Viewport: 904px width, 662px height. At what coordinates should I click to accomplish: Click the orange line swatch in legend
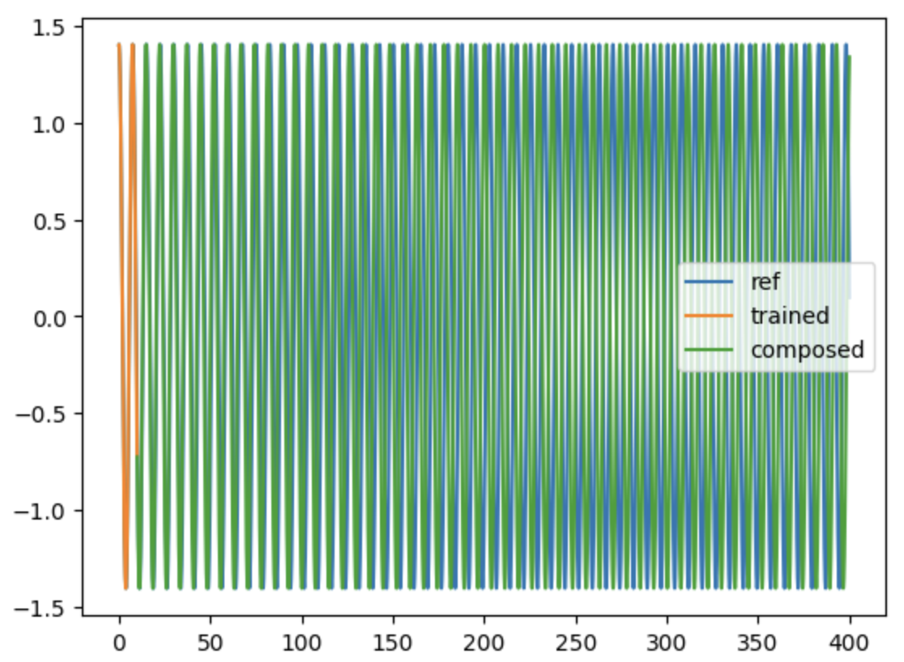click(710, 316)
